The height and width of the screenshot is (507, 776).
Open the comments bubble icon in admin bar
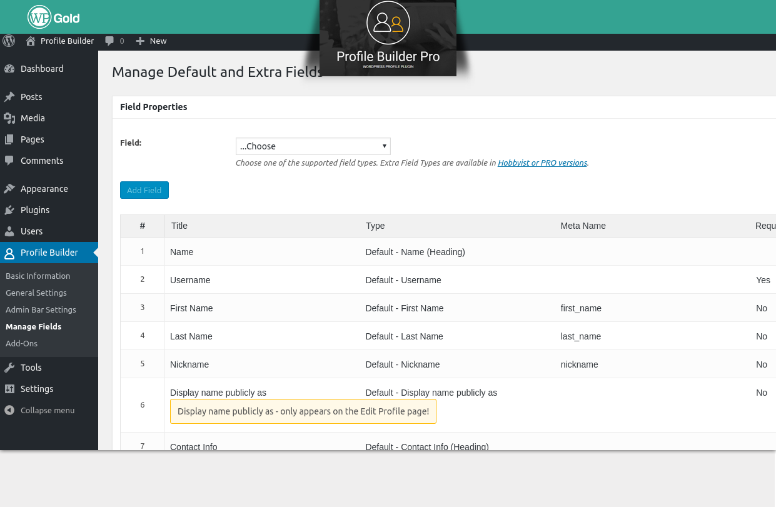click(x=110, y=41)
